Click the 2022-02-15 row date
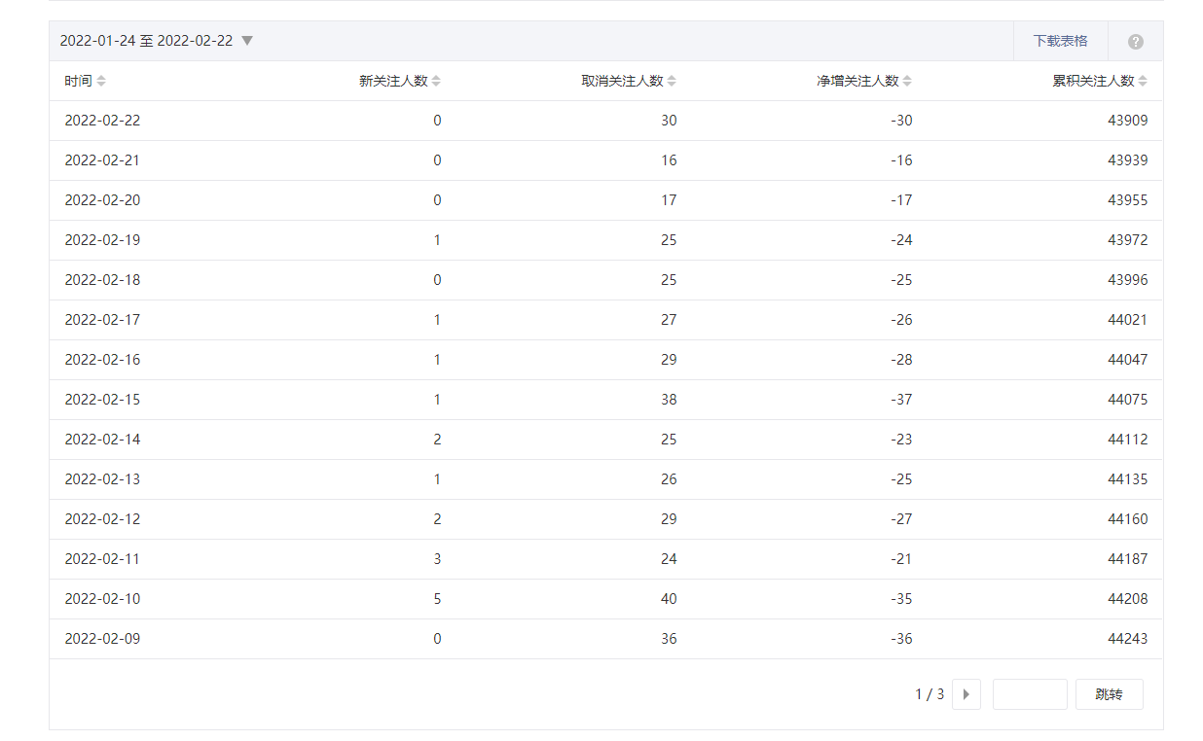Image resolution: width=1203 pixels, height=741 pixels. [x=102, y=400]
